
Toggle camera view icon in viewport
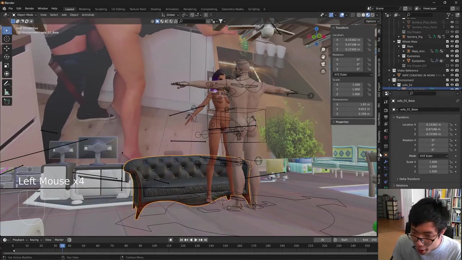(x=323, y=64)
